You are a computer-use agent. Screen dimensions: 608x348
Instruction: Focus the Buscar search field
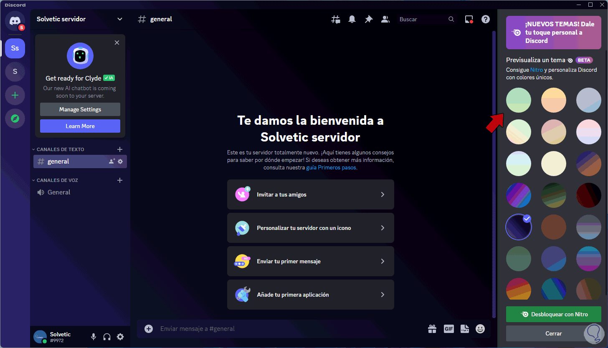426,19
